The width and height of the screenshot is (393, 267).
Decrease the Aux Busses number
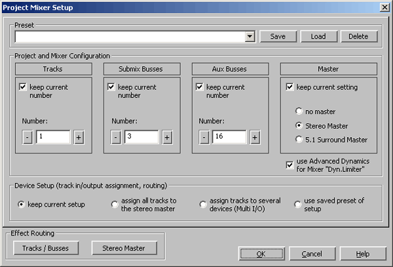pyautogui.click(x=204, y=137)
